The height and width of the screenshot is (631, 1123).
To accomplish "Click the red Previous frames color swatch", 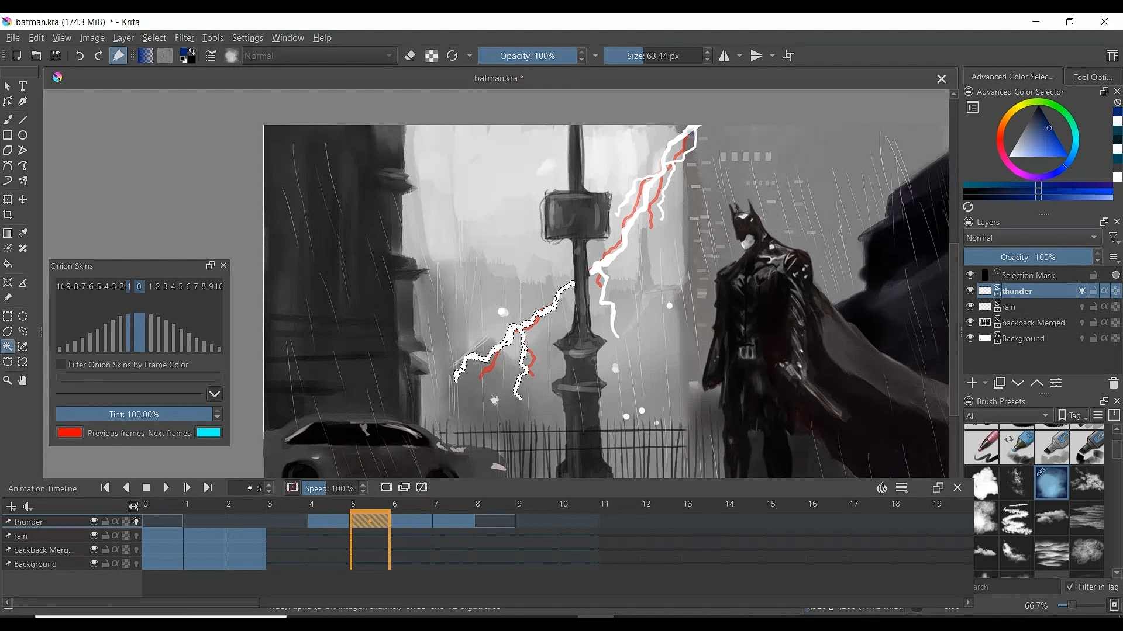I will pos(70,433).
